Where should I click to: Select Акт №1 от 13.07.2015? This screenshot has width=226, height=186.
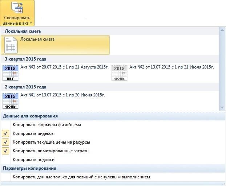pos(62,95)
